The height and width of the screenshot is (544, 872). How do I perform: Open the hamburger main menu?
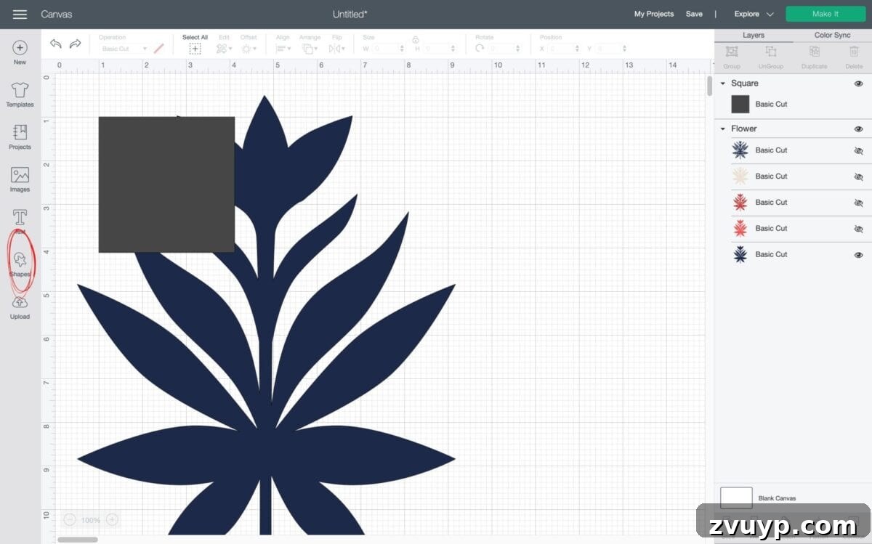click(x=20, y=14)
